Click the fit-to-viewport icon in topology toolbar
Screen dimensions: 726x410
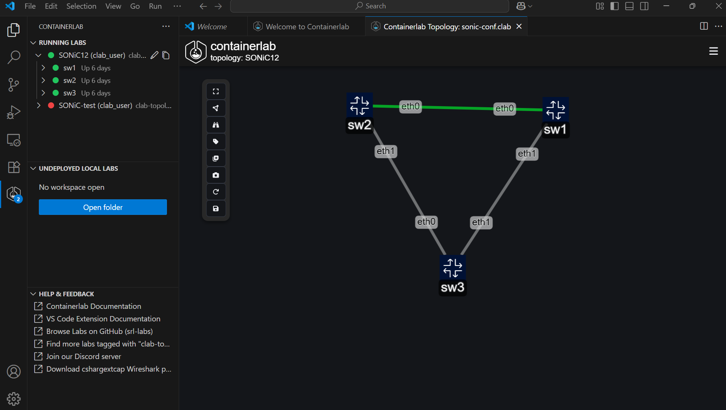point(216,92)
